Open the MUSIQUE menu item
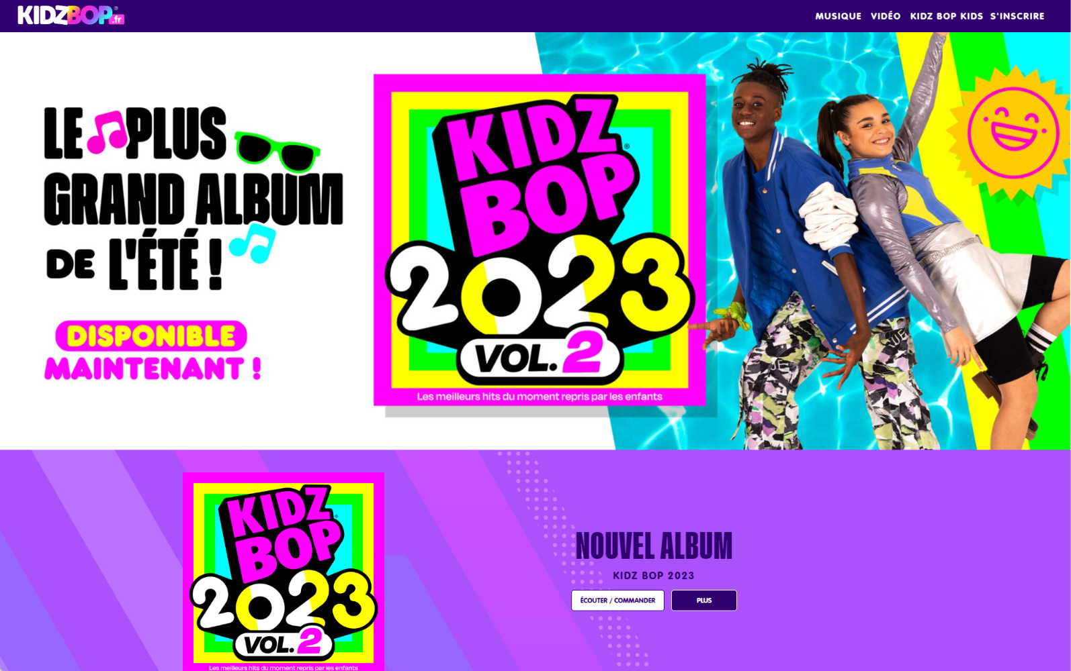The width and height of the screenshot is (1071, 671). tap(838, 16)
